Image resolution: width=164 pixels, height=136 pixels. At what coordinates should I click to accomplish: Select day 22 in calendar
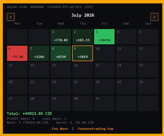(61, 87)
